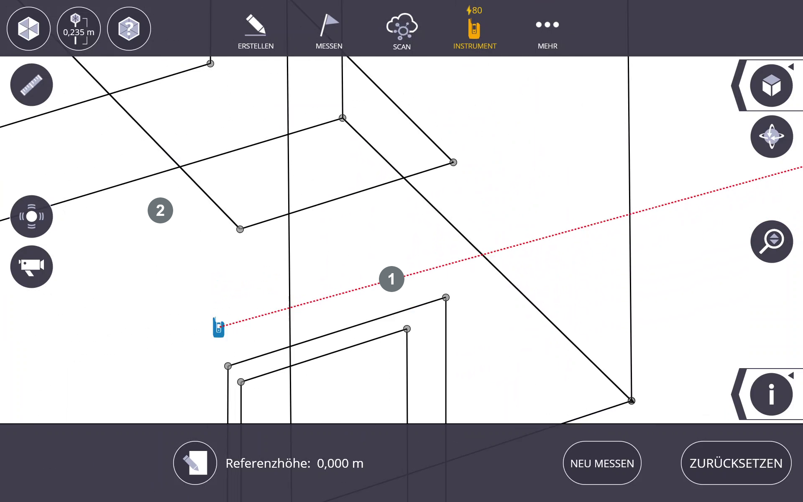Click the cube help question icon
803x502 pixels.
129,29
